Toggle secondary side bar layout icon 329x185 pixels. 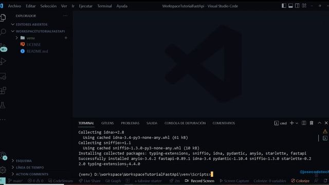coord(297,6)
